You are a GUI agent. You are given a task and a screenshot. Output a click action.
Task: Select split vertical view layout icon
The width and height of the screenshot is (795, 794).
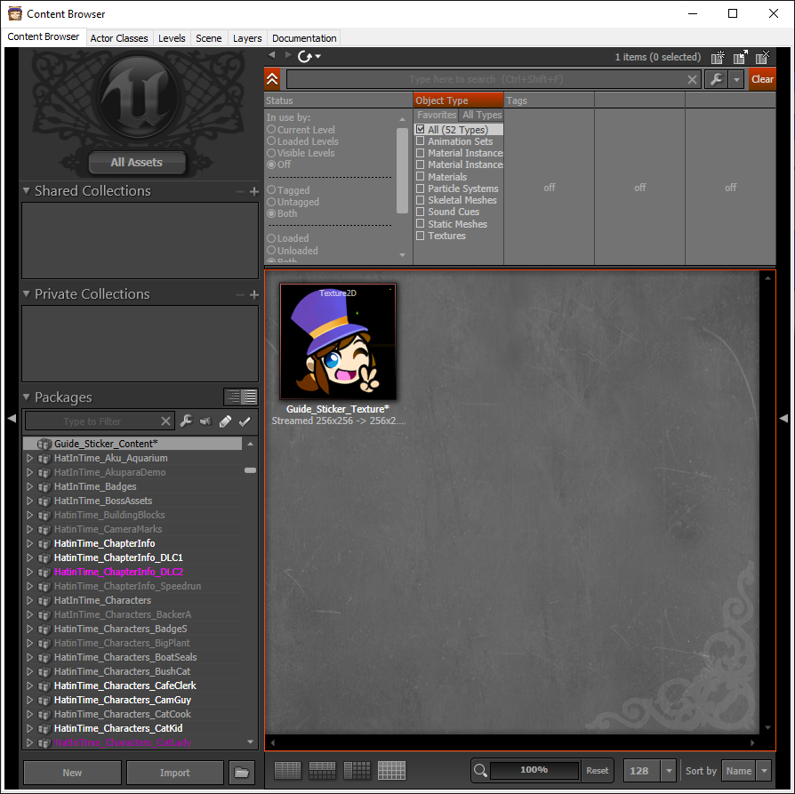tap(357, 770)
